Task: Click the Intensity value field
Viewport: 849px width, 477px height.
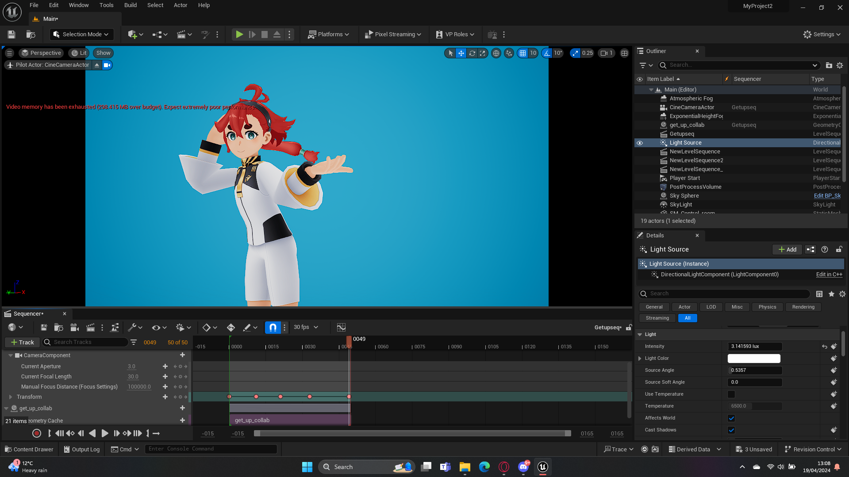Action: point(755,347)
